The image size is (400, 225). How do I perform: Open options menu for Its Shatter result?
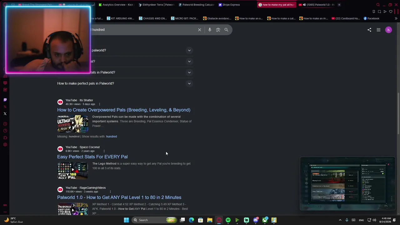pos(99,104)
